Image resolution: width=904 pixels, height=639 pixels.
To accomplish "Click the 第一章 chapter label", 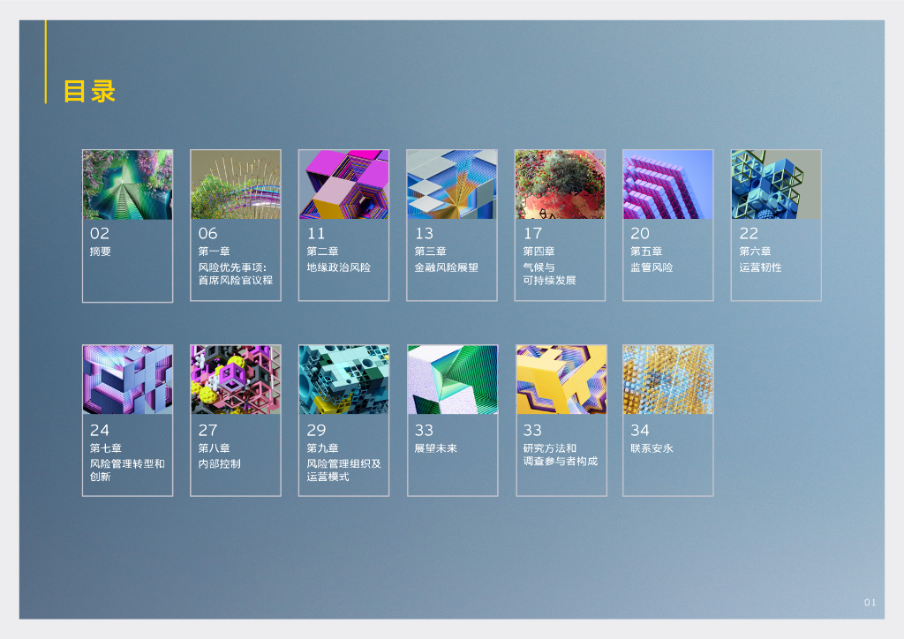I will click(x=215, y=252).
